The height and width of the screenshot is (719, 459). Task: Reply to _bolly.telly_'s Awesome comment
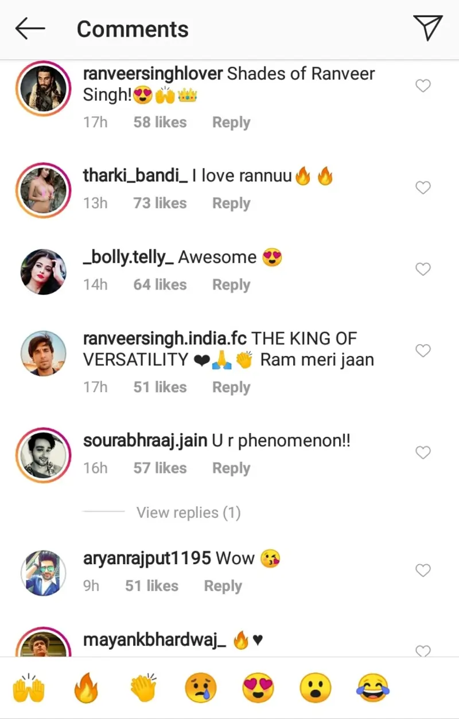point(231,284)
